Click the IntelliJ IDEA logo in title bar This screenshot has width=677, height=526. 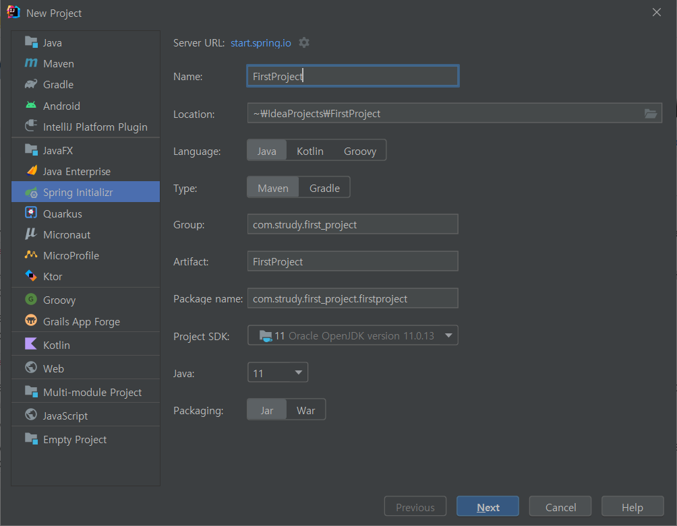pos(13,13)
